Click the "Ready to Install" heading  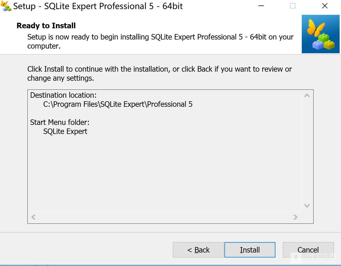point(46,26)
